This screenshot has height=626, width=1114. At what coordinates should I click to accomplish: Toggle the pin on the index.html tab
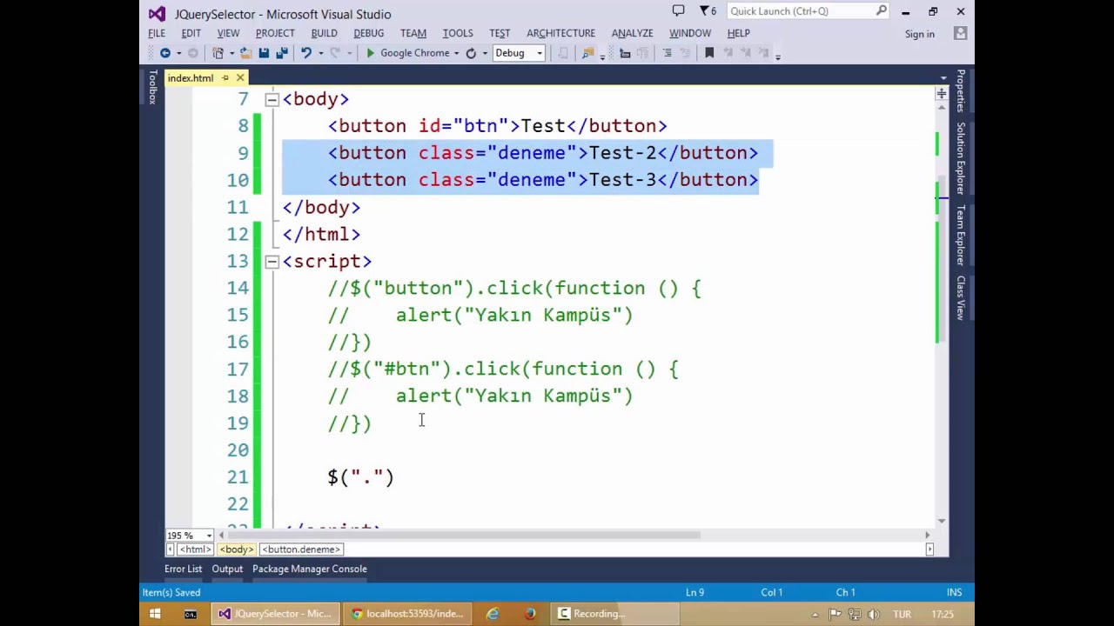coord(225,78)
